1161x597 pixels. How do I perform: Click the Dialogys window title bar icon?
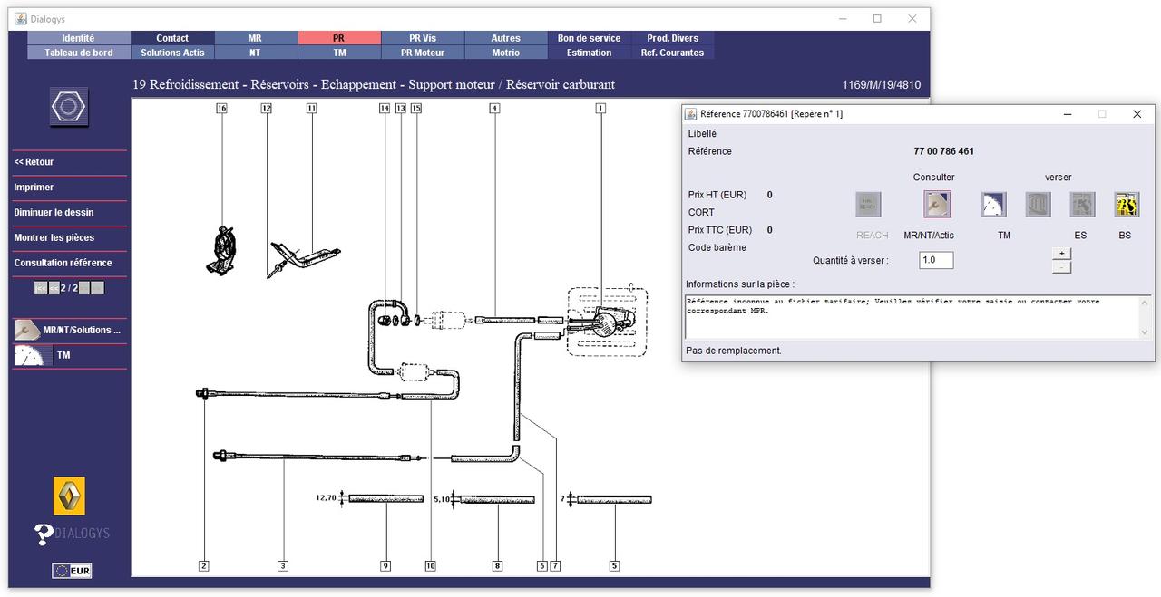pos(20,18)
